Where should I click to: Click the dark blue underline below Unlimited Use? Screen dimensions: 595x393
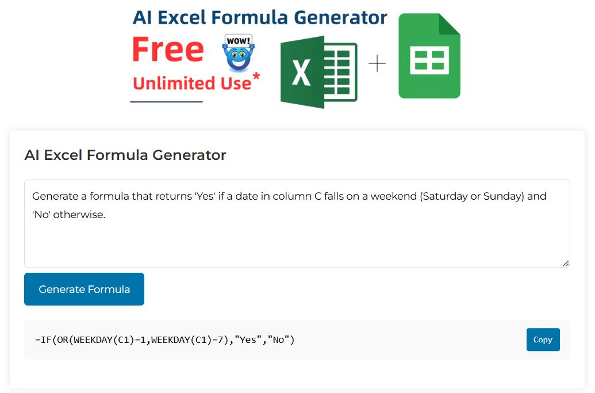(x=166, y=102)
